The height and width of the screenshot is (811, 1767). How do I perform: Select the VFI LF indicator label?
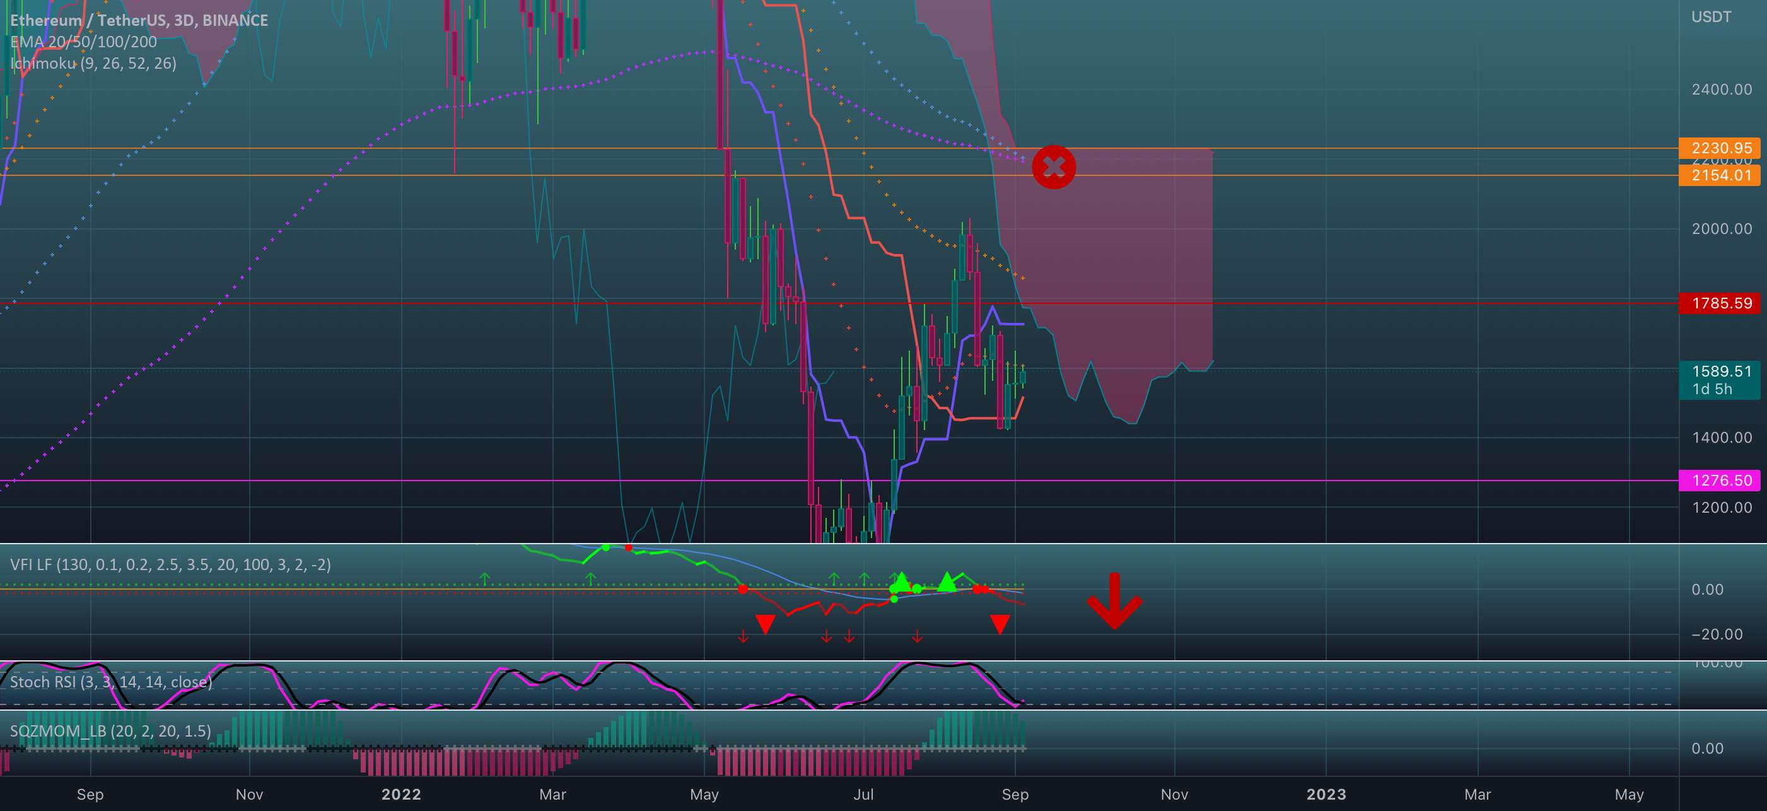170,564
